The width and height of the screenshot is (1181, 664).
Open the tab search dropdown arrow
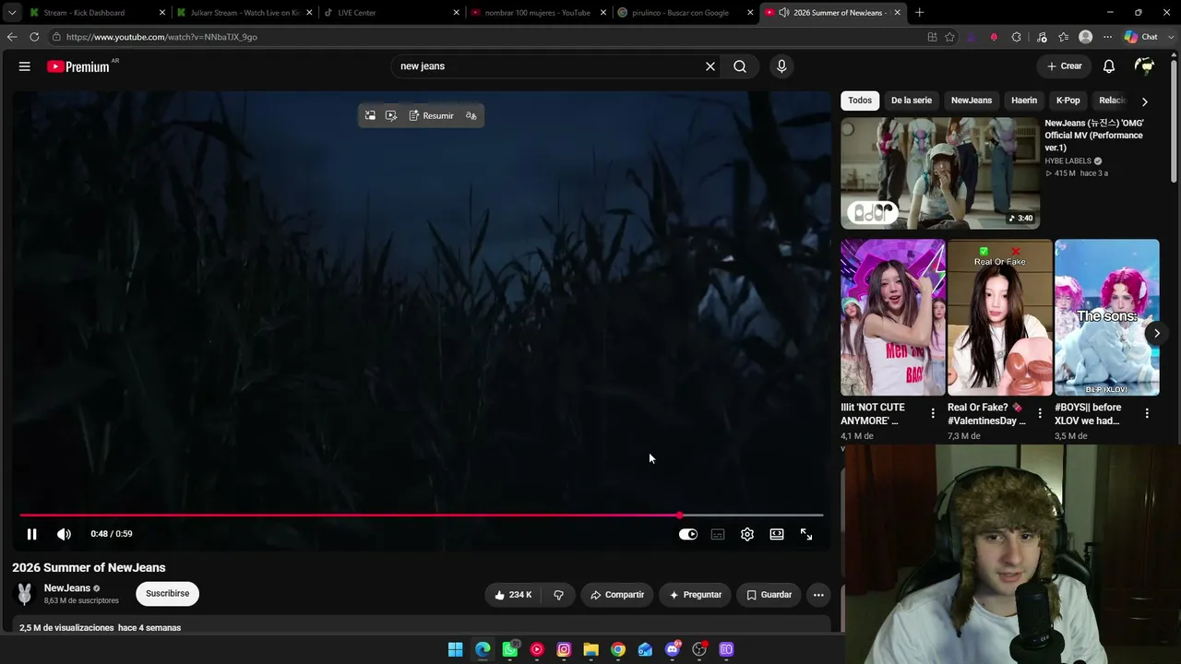pos(11,13)
